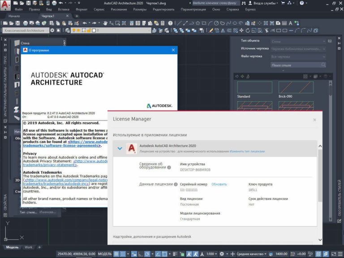This screenshot has width=344, height=258.
Task: Select the Standard wall style thumbnail
Action: [x=254, y=87]
